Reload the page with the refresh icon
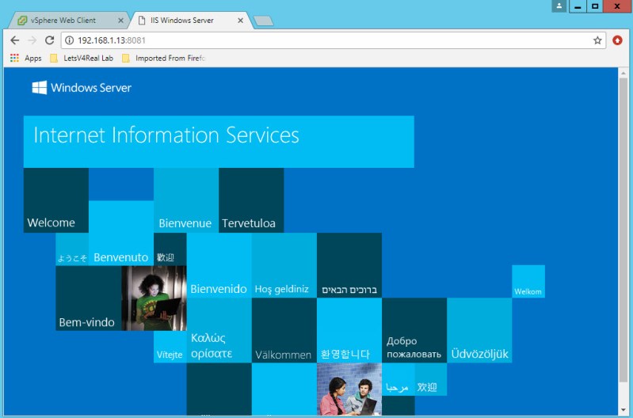This screenshot has width=633, height=418. (49, 40)
